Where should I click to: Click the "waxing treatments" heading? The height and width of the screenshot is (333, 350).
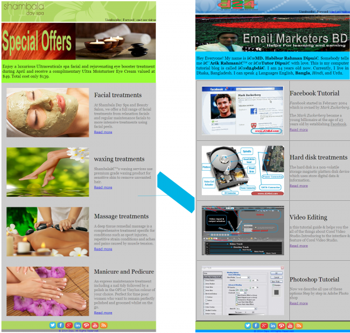[119, 159]
